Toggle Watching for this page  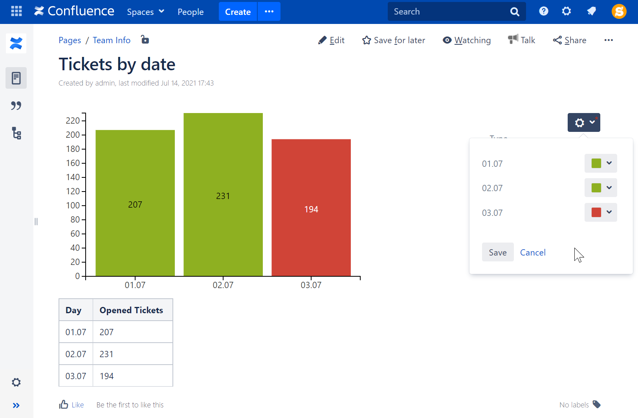coord(467,40)
